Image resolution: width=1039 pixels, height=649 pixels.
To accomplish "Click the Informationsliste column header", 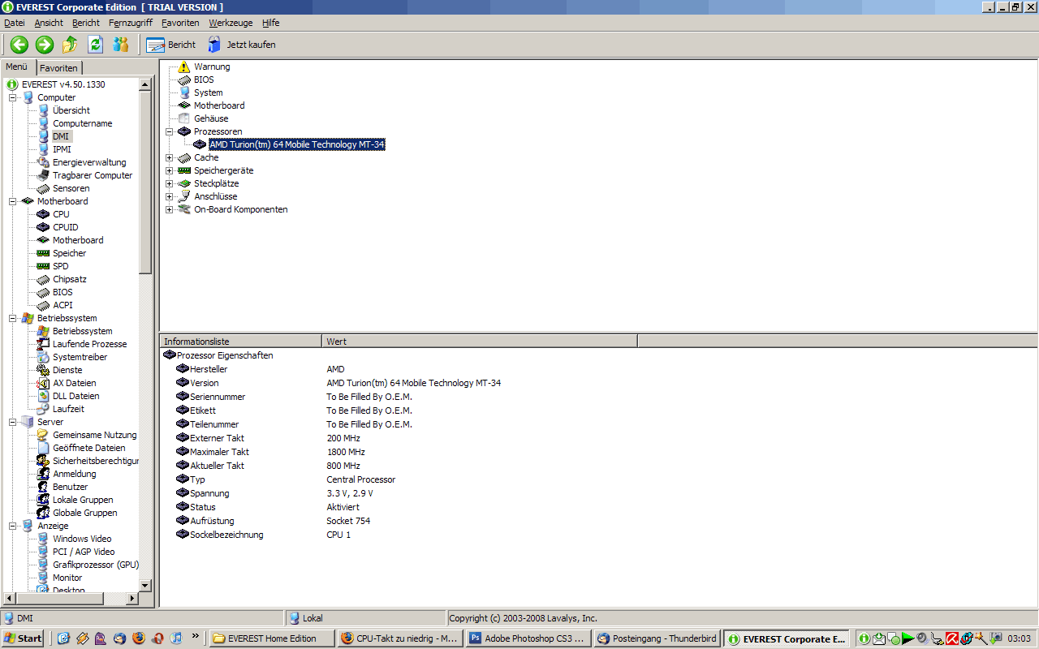I will tap(241, 342).
